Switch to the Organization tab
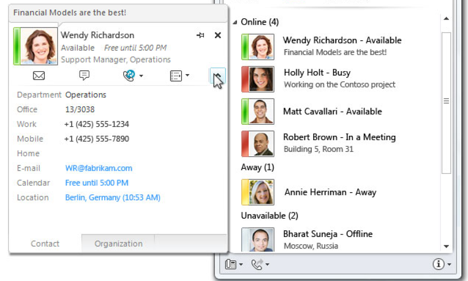 [x=118, y=244]
